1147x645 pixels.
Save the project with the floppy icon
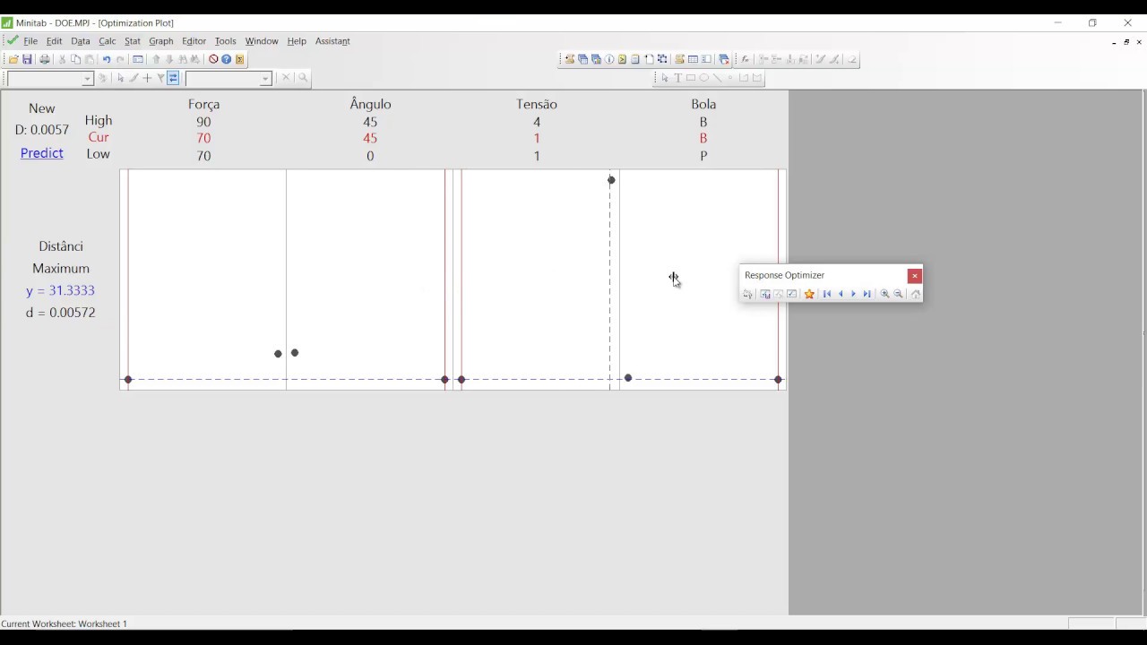(27, 59)
